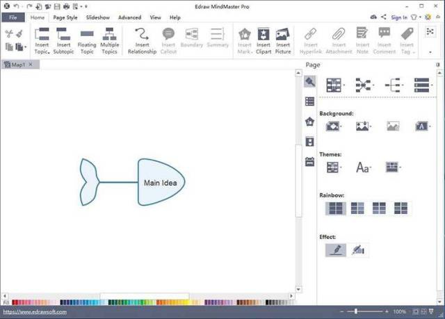Enable the hand-drawn sketch Effect option
445x319 pixels.
click(358, 250)
